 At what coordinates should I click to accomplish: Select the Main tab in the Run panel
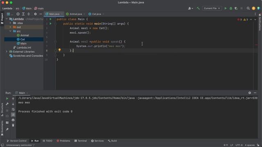click(21, 93)
